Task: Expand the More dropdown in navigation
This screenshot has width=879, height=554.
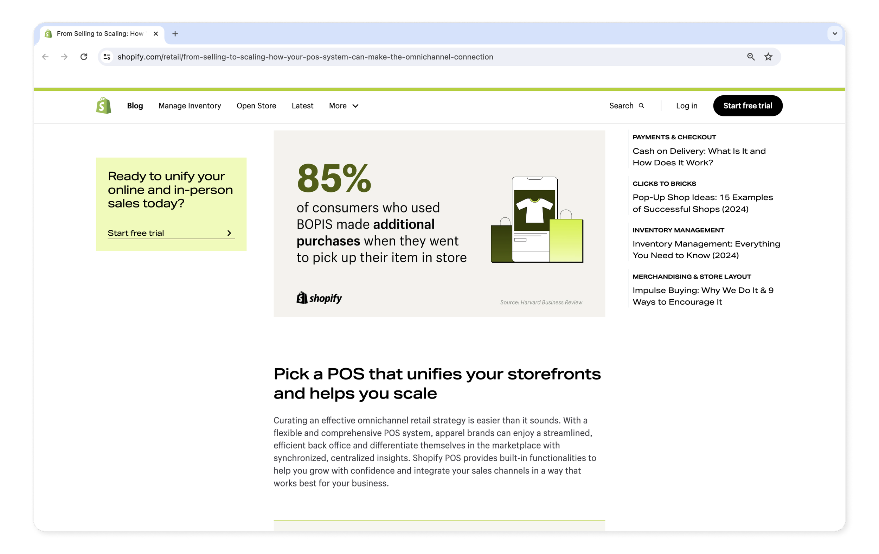Action: tap(344, 106)
